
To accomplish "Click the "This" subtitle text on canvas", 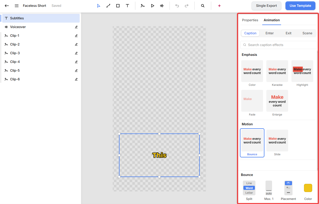I will tap(159, 155).
